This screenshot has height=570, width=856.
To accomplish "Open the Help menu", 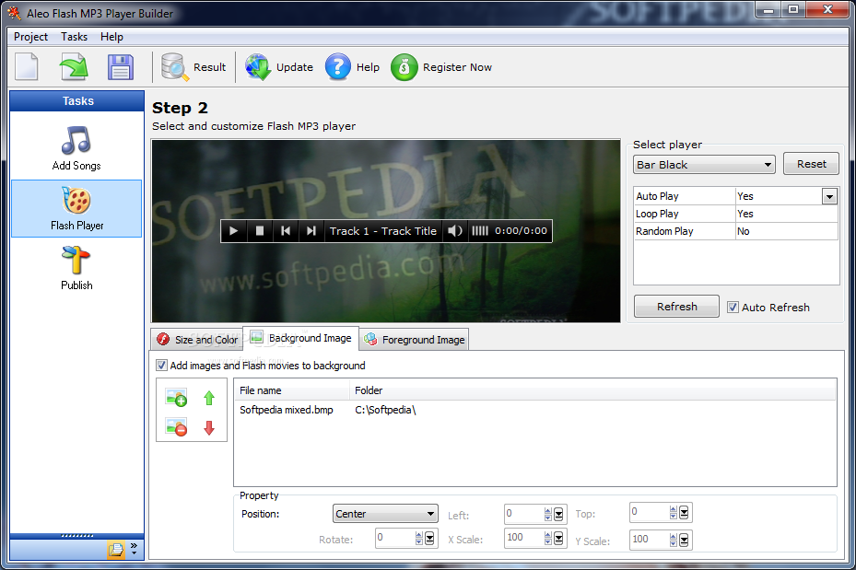I will coord(111,37).
